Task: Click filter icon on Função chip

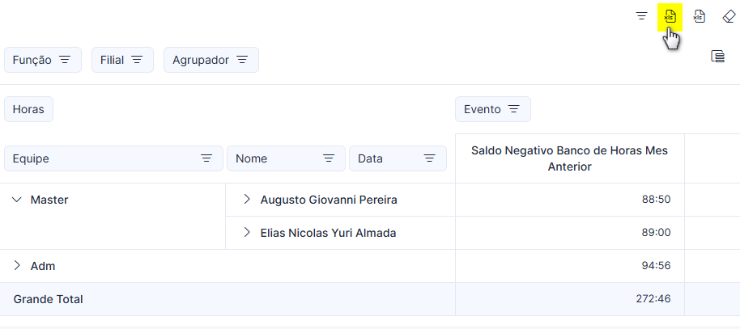Action: point(65,60)
